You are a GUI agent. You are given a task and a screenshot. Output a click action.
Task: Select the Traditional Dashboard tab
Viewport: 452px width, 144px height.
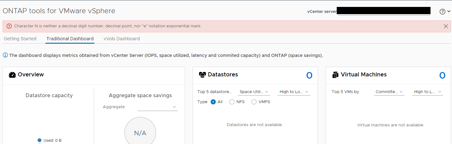coord(70,39)
